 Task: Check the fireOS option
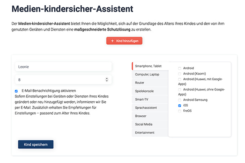coord(180,110)
